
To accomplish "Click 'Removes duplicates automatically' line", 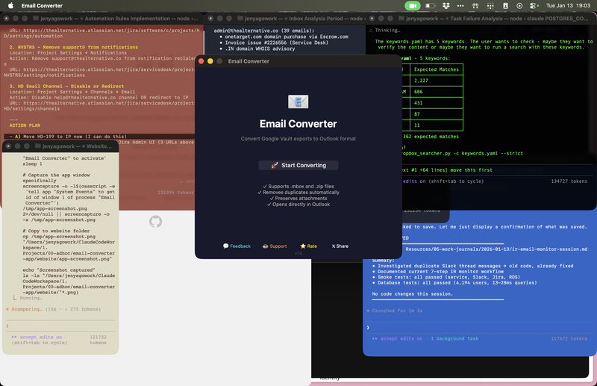I will click(x=298, y=193).
